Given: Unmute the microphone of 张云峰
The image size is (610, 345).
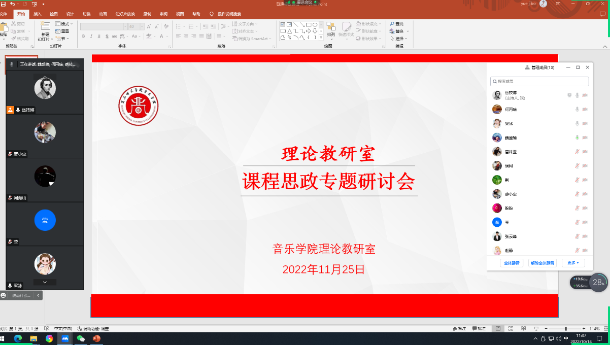Looking at the screenshot, I should click(x=577, y=236).
